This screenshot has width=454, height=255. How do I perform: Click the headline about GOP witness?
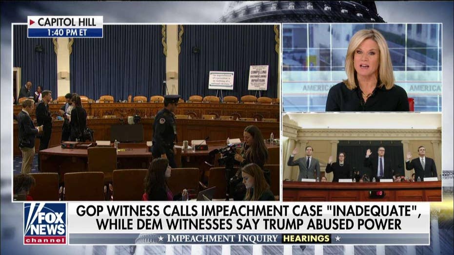(x=249, y=218)
